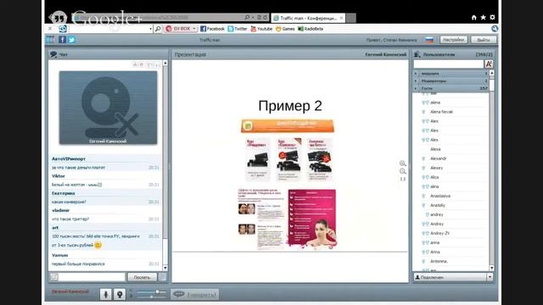Click the Пример 2 slide image
Image resolution: width=543 pixels, height=305 pixels.
(288, 185)
